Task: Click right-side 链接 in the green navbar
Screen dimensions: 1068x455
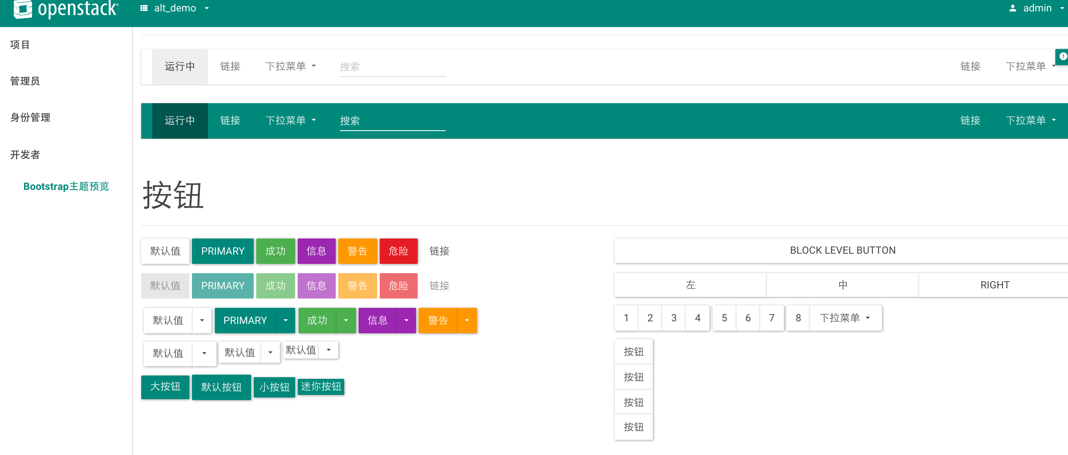Action: 970,121
